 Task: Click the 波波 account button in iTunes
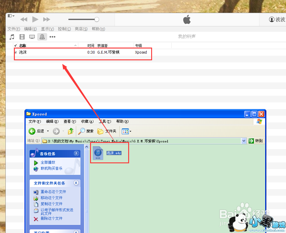[277, 19]
